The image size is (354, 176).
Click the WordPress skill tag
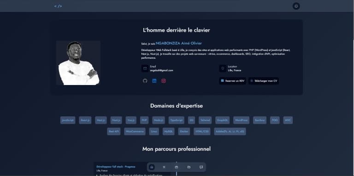242,120
